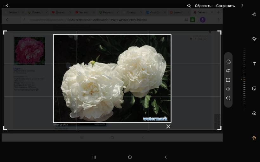Switch to the crop and rotate tab
The height and width of the screenshot is (162, 260).
(254, 138)
